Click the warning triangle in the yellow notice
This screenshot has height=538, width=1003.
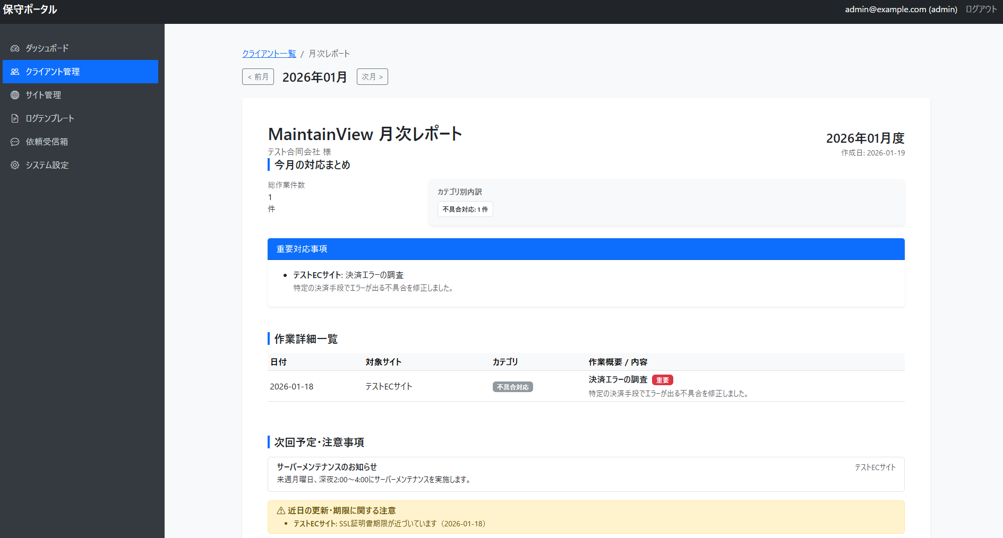[280, 510]
